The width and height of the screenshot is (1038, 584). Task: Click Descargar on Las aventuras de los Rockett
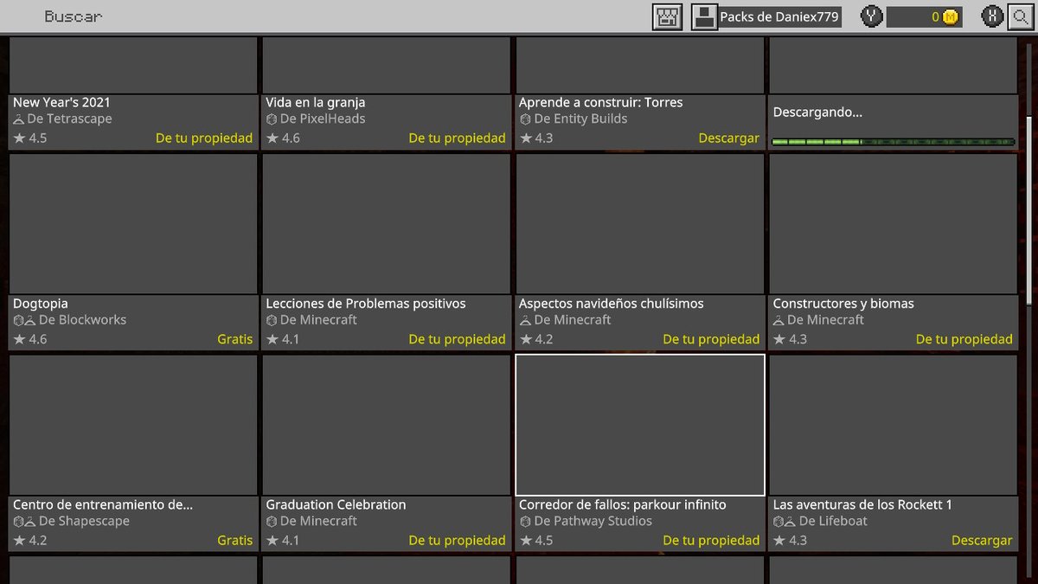coord(982,540)
